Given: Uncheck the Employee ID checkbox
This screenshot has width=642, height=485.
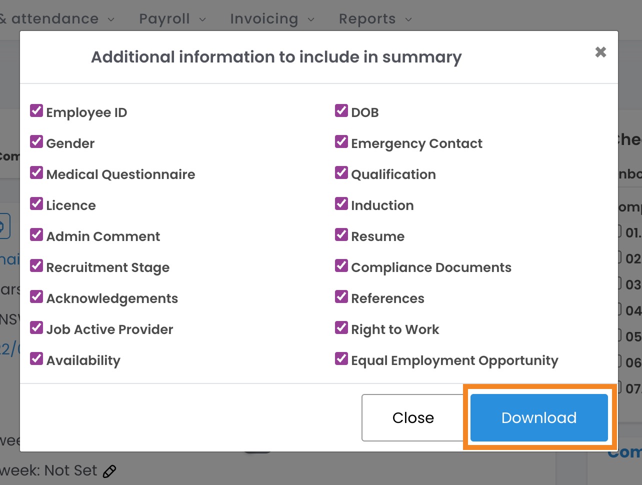Looking at the screenshot, I should coord(36,111).
